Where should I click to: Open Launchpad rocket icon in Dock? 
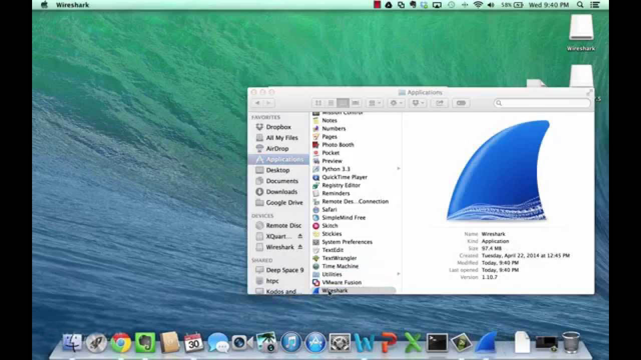96,343
